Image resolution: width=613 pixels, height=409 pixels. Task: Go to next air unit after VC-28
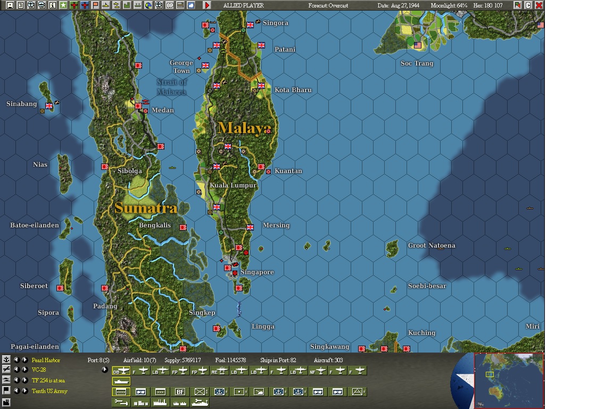coord(24,370)
